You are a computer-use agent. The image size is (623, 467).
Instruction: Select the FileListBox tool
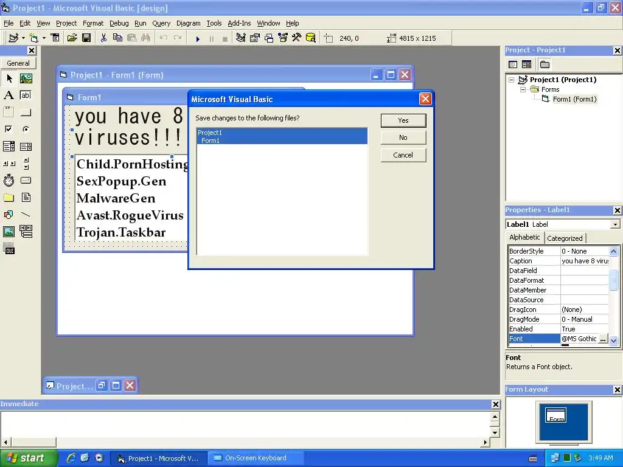tap(26, 198)
